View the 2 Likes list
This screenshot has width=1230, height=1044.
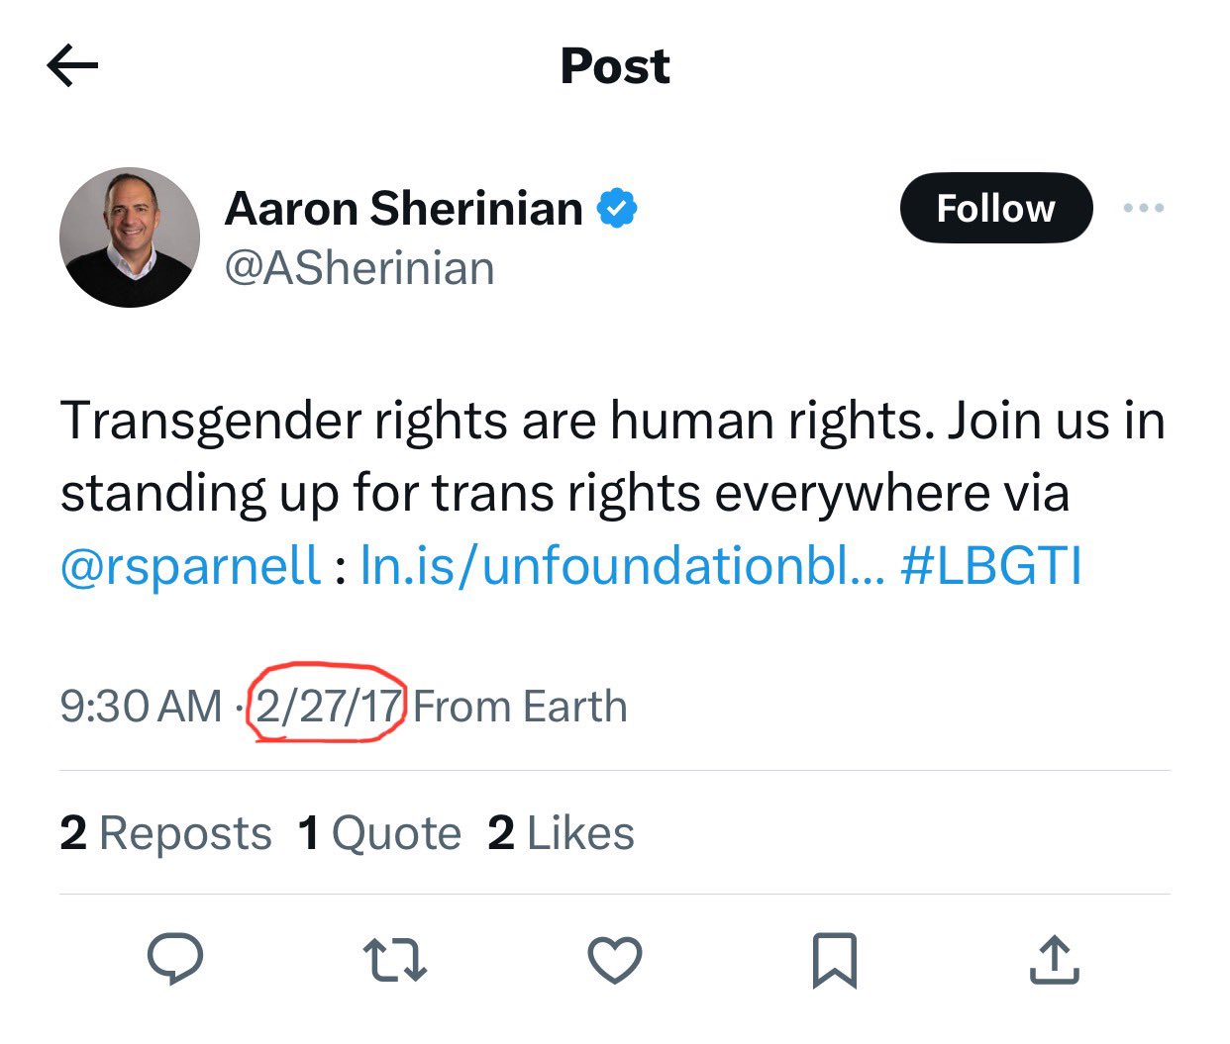point(561,833)
